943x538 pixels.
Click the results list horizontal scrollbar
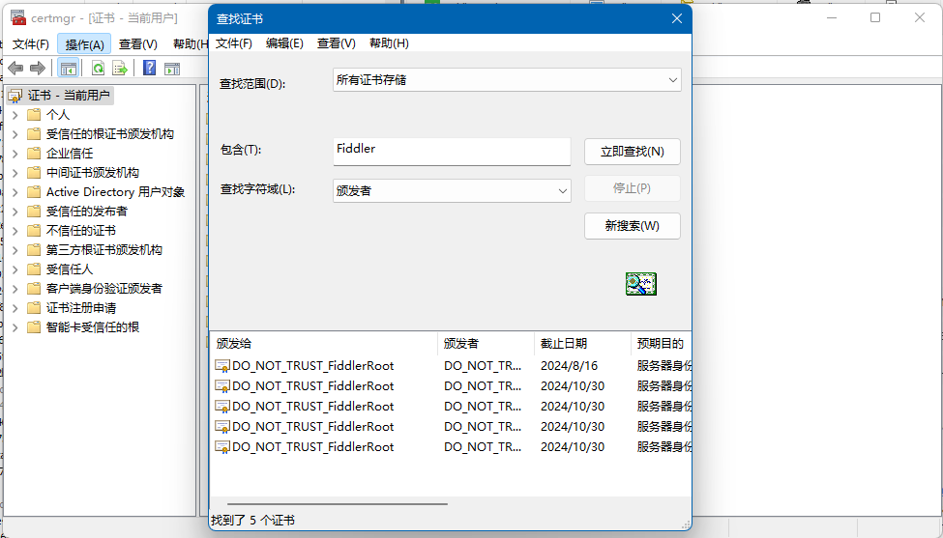[338, 504]
